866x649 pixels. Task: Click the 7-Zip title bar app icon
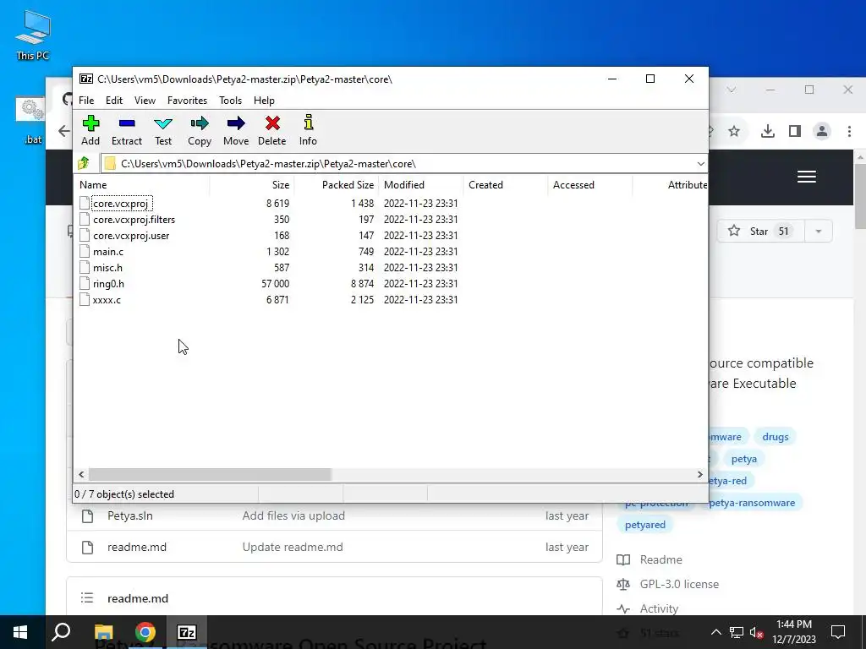coord(86,79)
